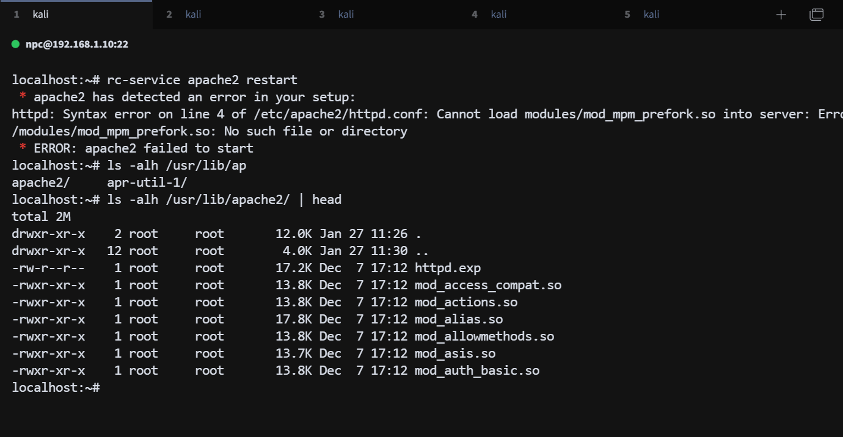Click the mod_auth_basic.so entry
Viewport: 843px width, 437px height.
(476, 370)
